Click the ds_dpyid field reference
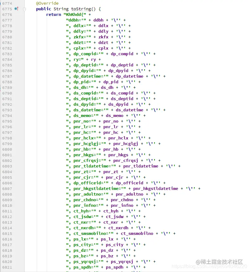Viewport: 250px width, 272px height. coord(118,104)
